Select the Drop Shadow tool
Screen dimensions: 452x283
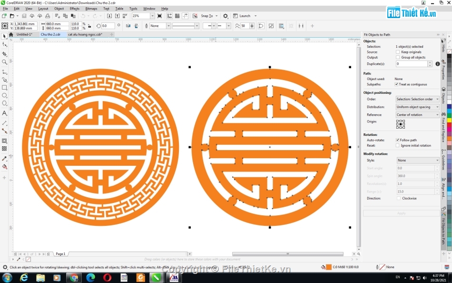[4, 141]
